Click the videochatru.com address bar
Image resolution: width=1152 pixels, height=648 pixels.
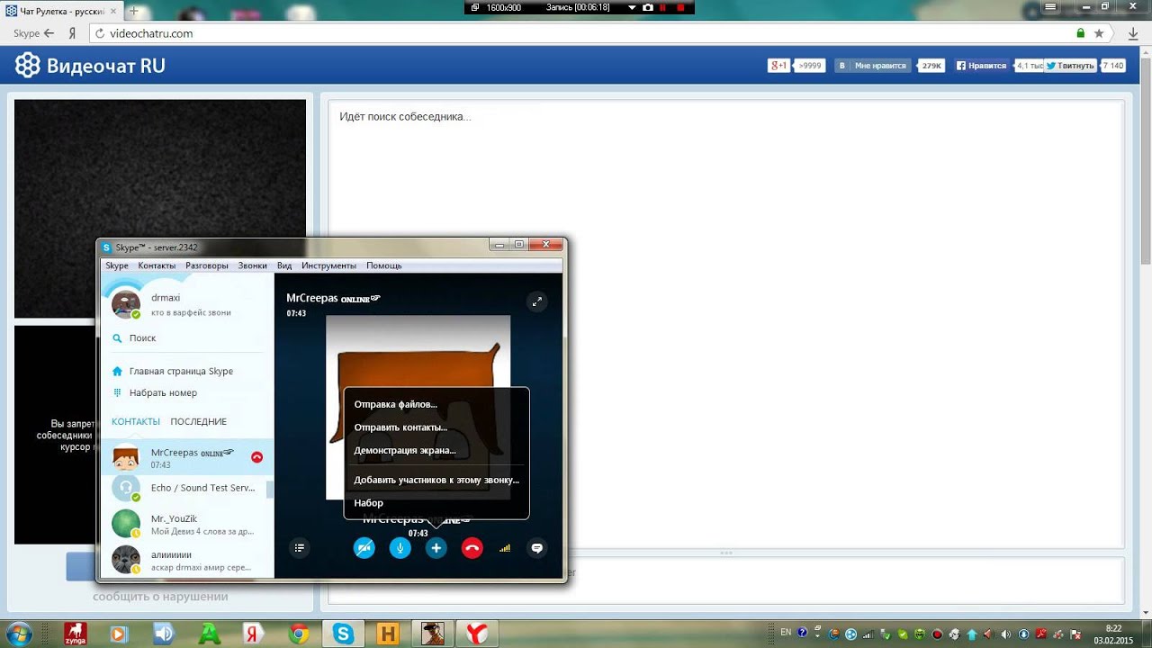[x=576, y=33]
